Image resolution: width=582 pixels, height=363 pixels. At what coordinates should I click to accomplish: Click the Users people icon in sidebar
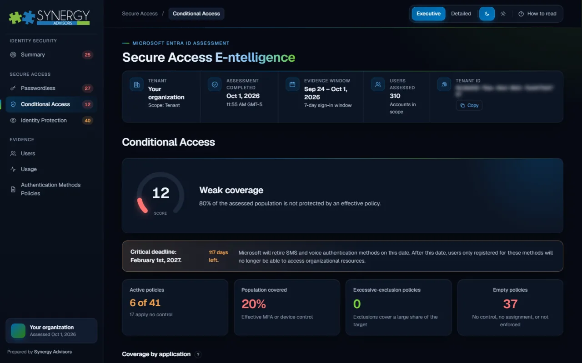13,153
